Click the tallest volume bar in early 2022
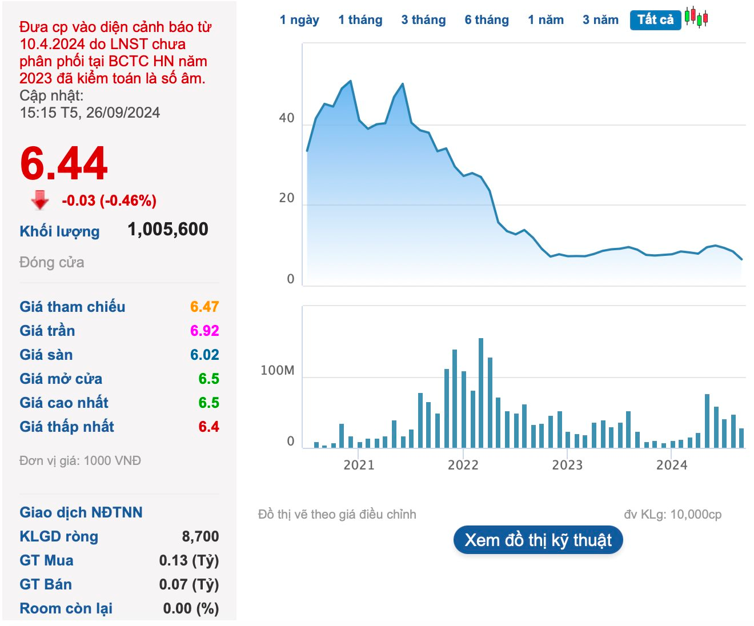The height and width of the screenshot is (626, 754). click(481, 393)
